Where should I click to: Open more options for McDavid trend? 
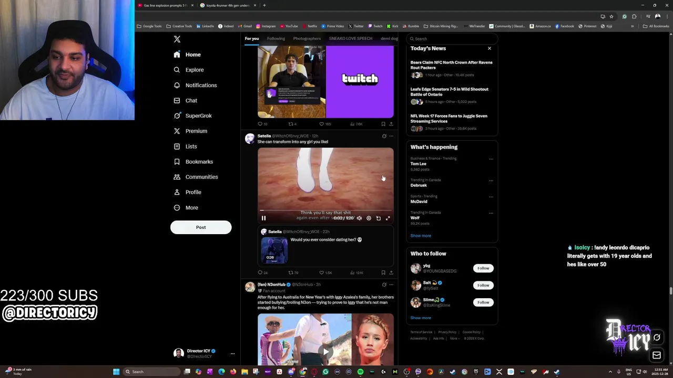[x=491, y=197]
